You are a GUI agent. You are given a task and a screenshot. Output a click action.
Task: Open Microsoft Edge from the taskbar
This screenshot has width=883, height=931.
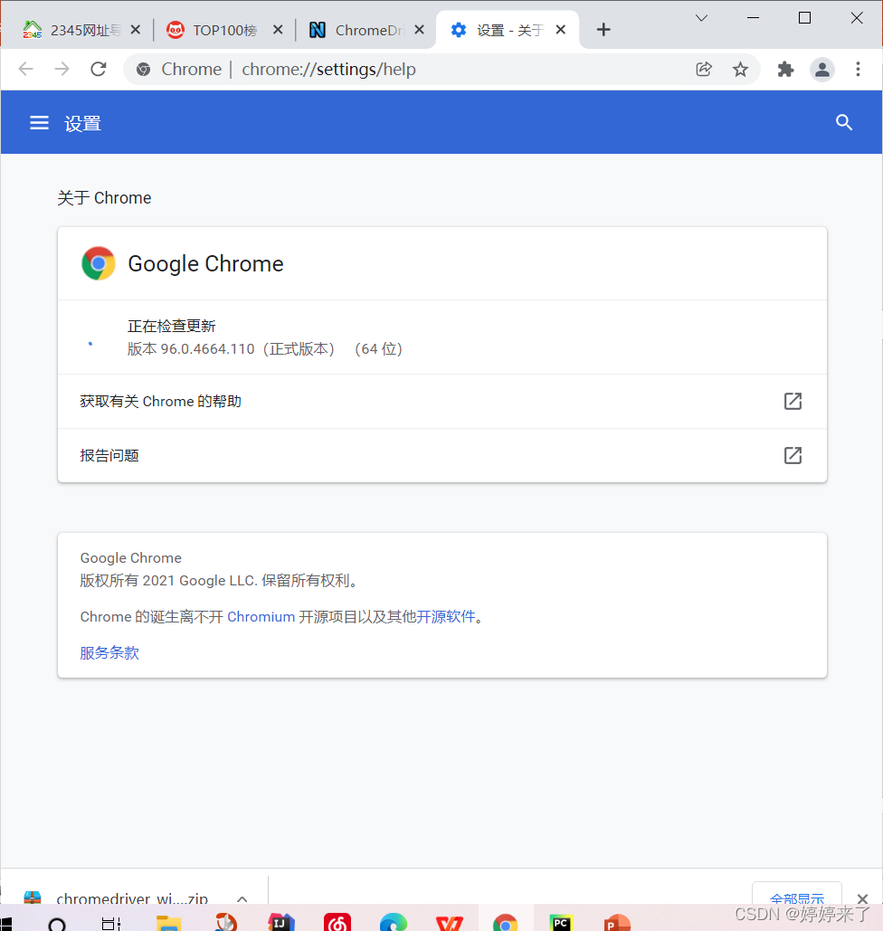coord(394,922)
